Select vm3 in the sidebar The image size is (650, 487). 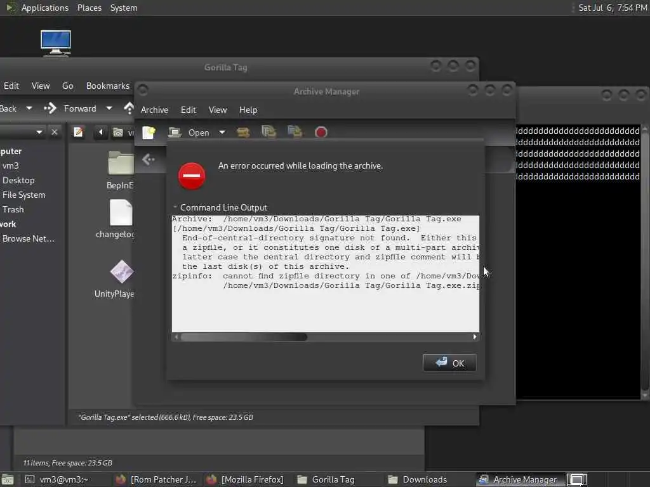tap(11, 166)
